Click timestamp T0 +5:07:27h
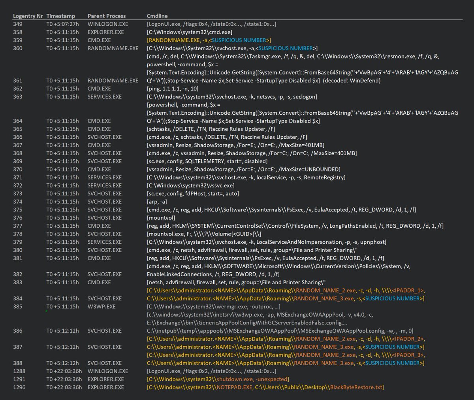 pyautogui.click(x=62, y=24)
